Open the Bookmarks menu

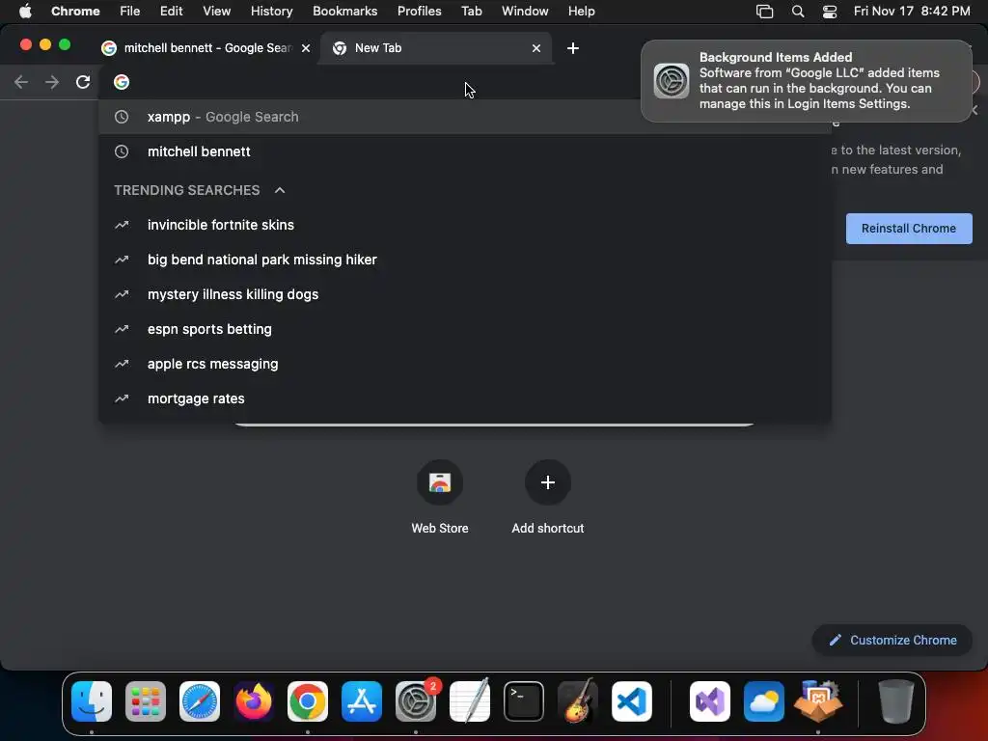pyautogui.click(x=344, y=12)
